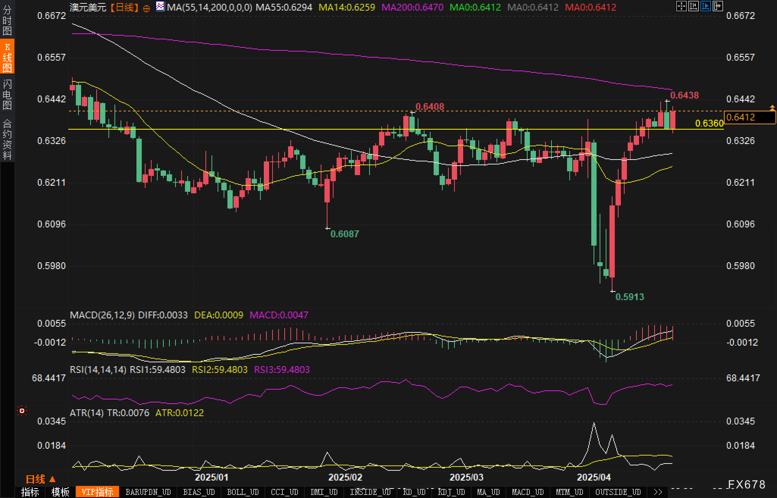Click the orange up-arrow at price axis
This screenshot has height=498, width=777.
[772, 108]
